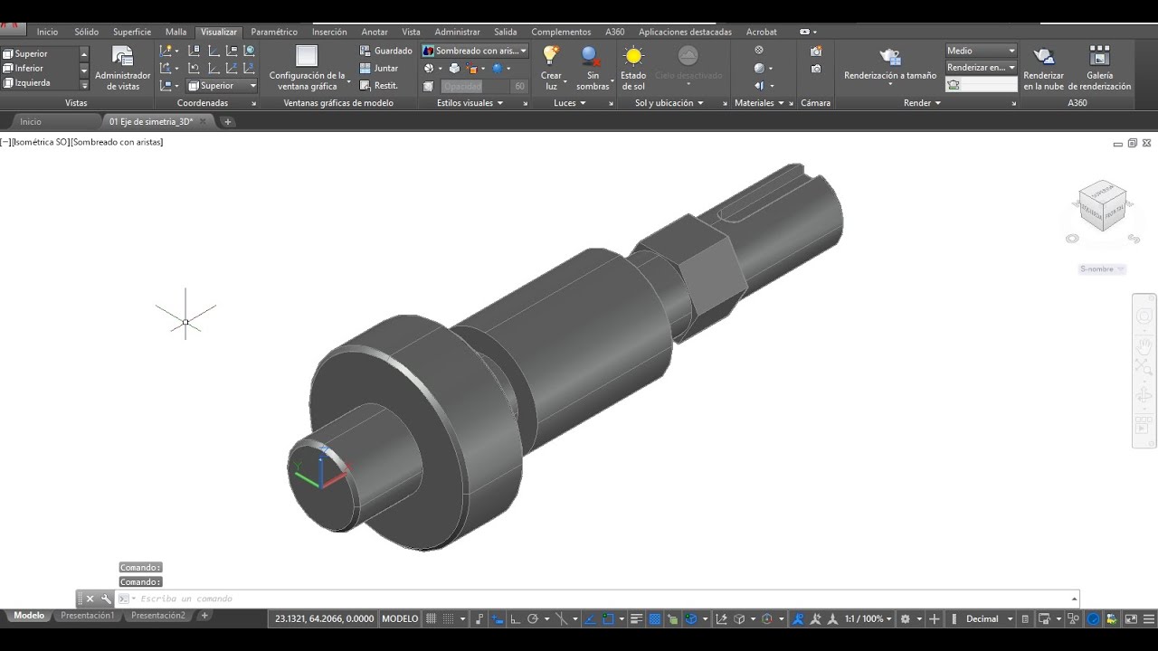Toggle transparency in status bar
This screenshot has height=651, width=1158.
(x=655, y=619)
